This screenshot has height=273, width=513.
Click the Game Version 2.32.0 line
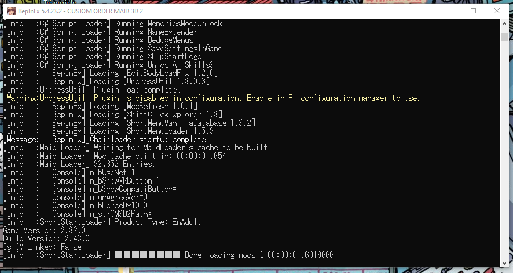[x=44, y=231]
